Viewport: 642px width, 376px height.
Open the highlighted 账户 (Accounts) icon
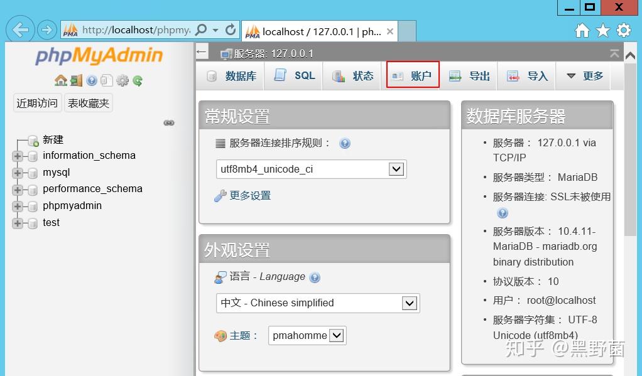click(398, 75)
